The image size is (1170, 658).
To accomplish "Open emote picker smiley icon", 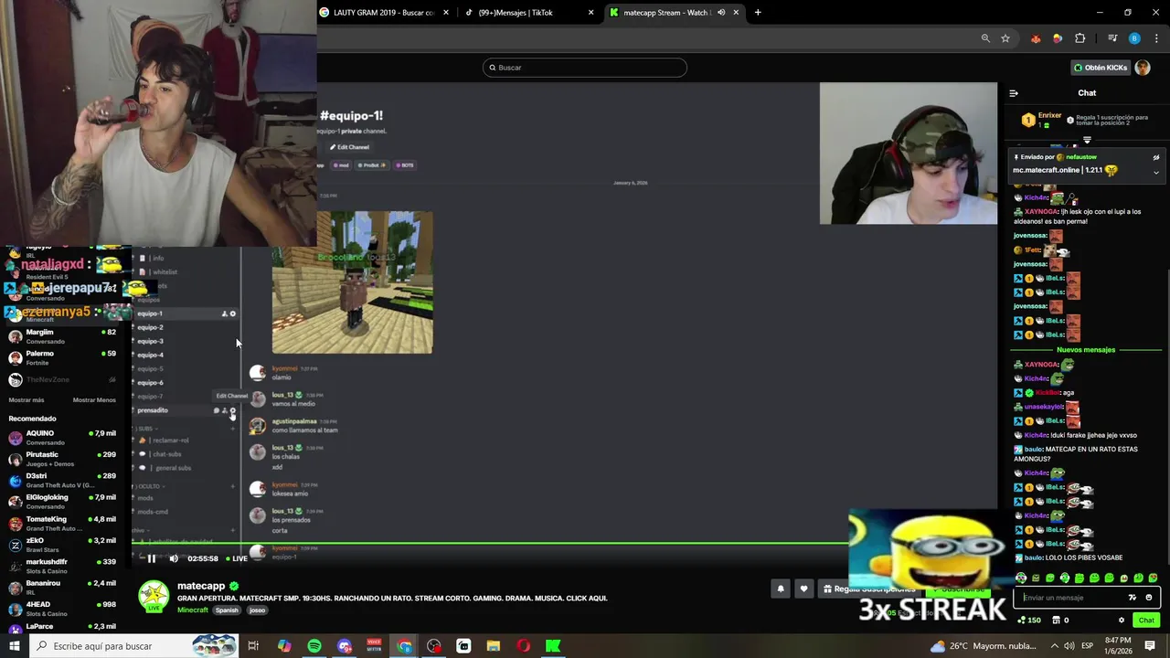I will coord(1149,598).
